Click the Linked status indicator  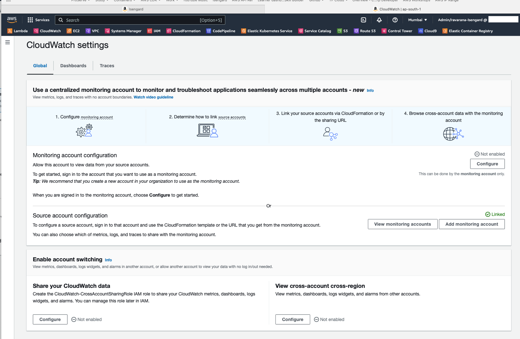click(x=495, y=214)
